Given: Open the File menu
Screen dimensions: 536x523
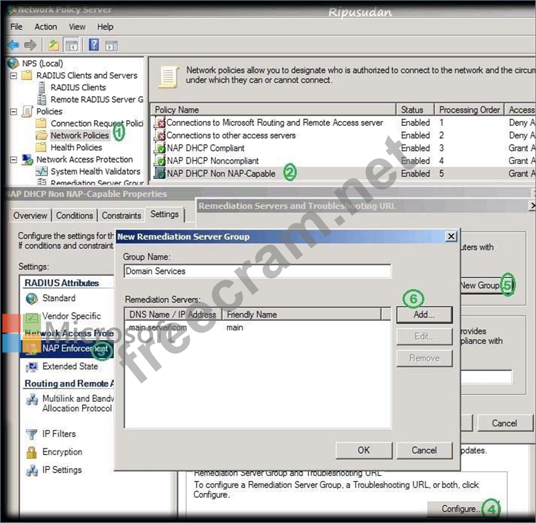Looking at the screenshot, I should coord(17,27).
